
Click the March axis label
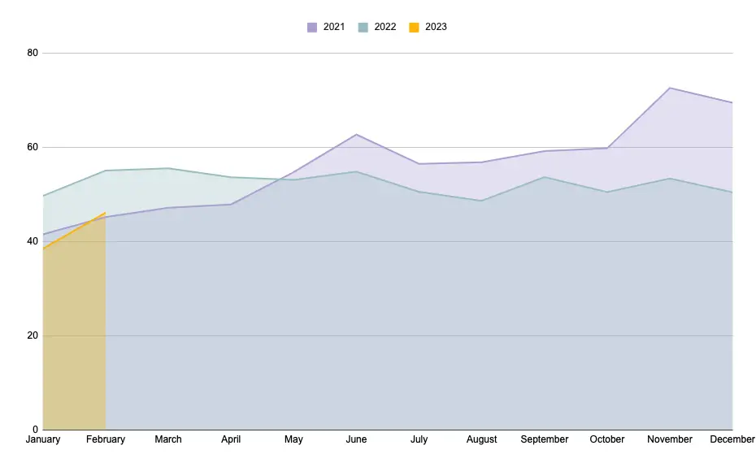(x=168, y=439)
